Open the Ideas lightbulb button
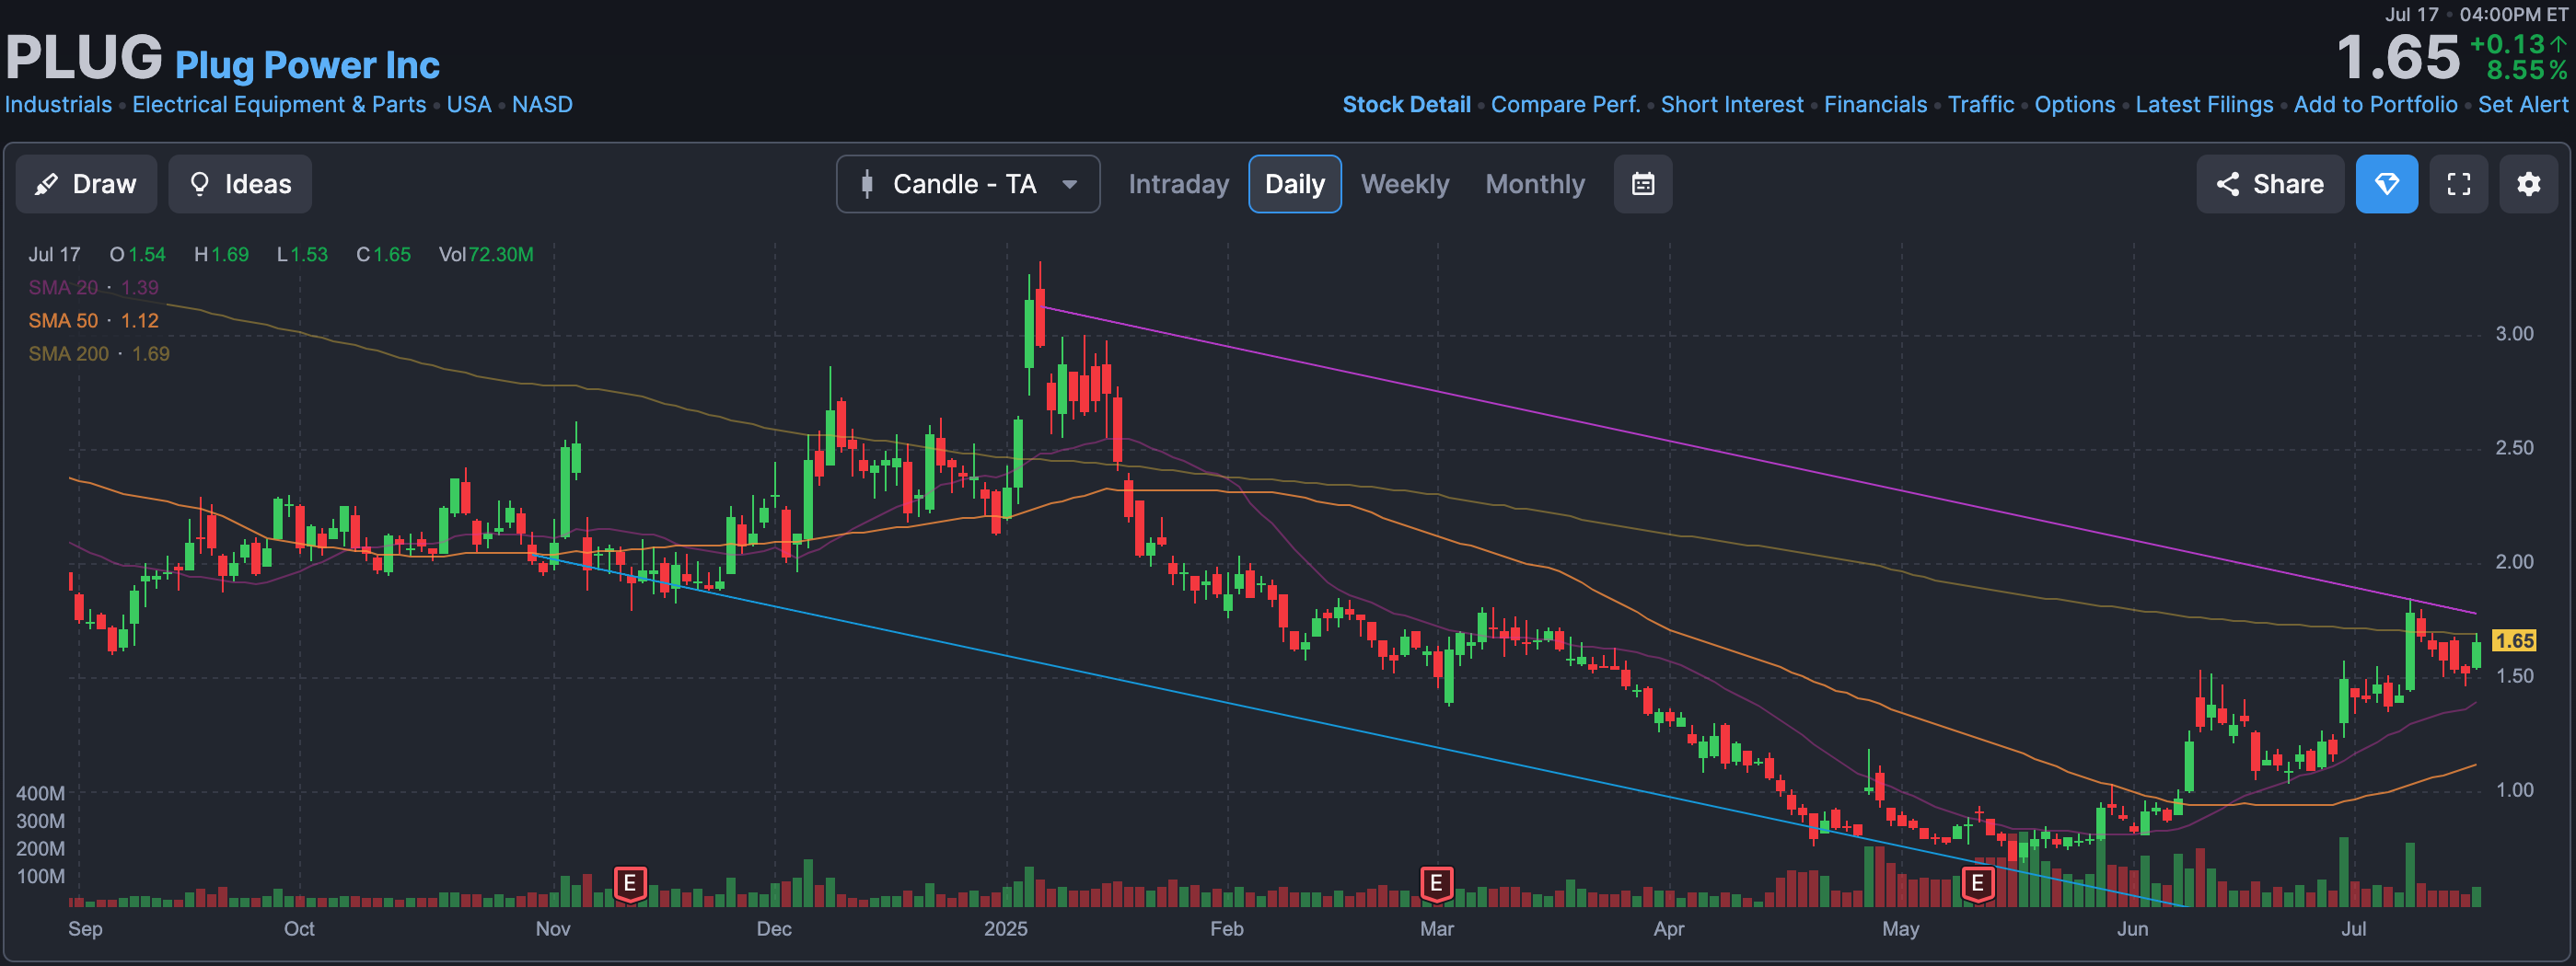 (x=240, y=184)
